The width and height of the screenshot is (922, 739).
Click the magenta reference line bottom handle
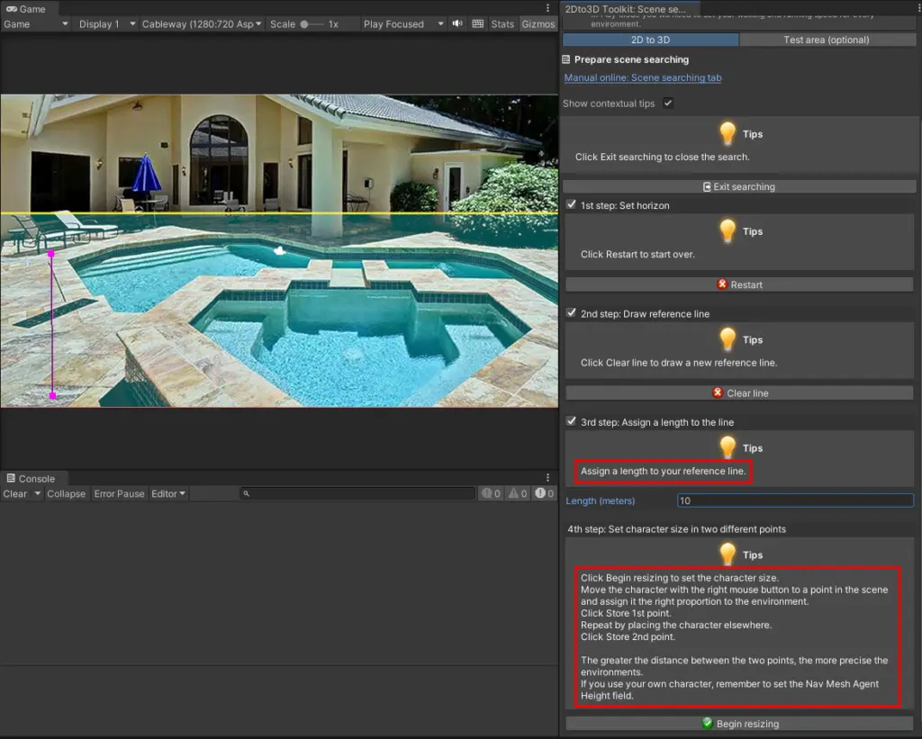(x=52, y=395)
